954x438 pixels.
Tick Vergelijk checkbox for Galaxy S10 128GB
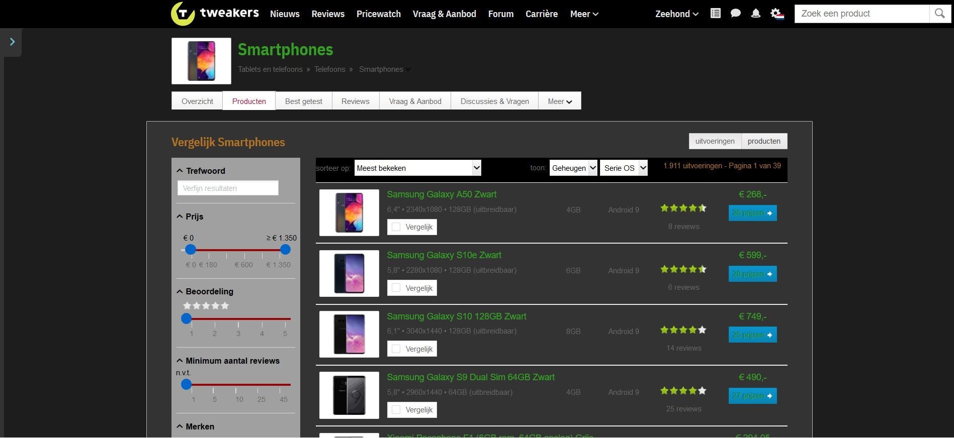coord(396,349)
